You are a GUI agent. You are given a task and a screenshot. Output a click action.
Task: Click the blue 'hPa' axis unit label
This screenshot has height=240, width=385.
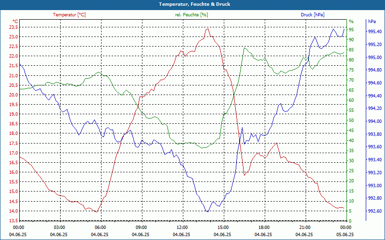tap(372, 21)
